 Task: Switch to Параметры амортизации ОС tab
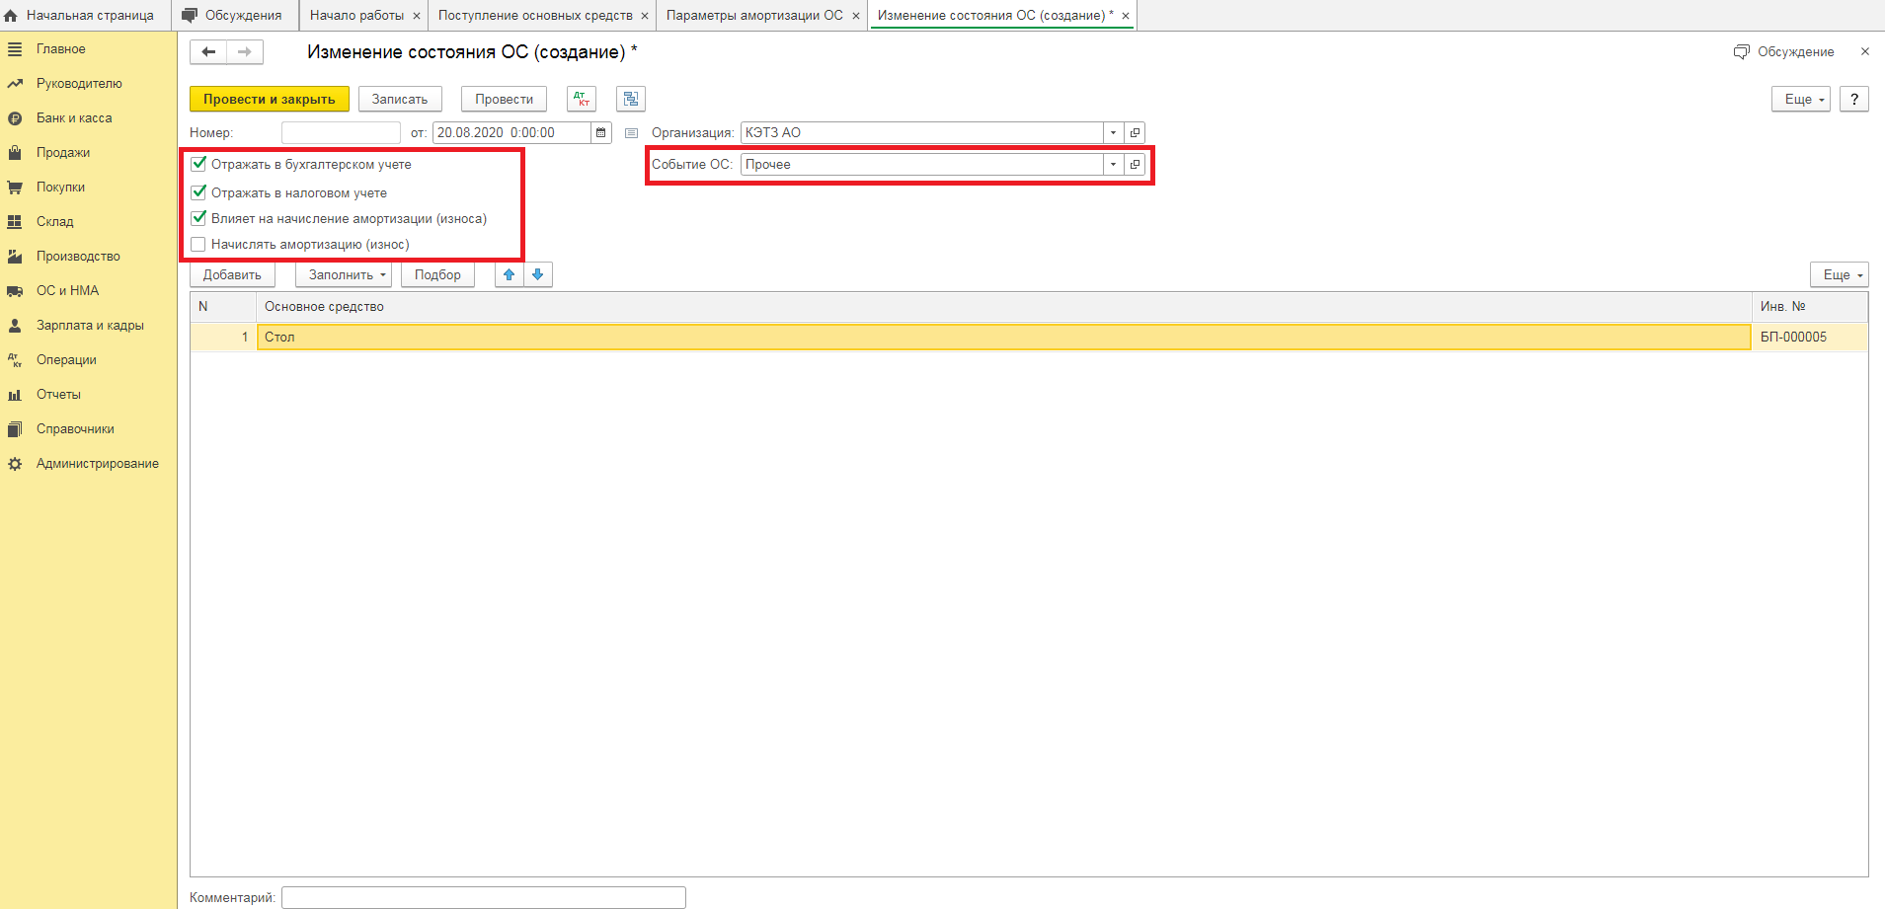(754, 15)
